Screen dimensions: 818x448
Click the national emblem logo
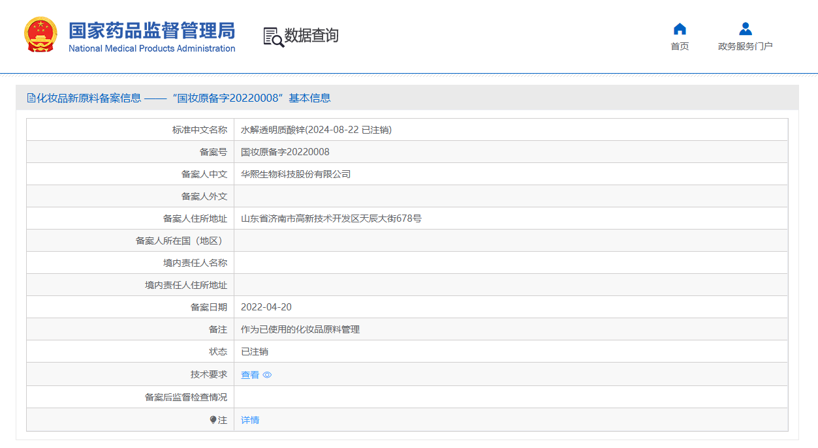(x=40, y=35)
